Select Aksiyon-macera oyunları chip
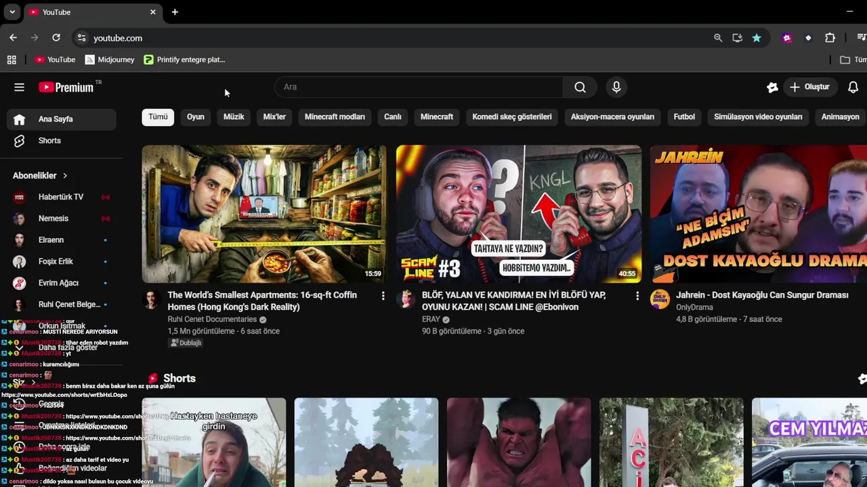867x487 pixels. (x=612, y=117)
